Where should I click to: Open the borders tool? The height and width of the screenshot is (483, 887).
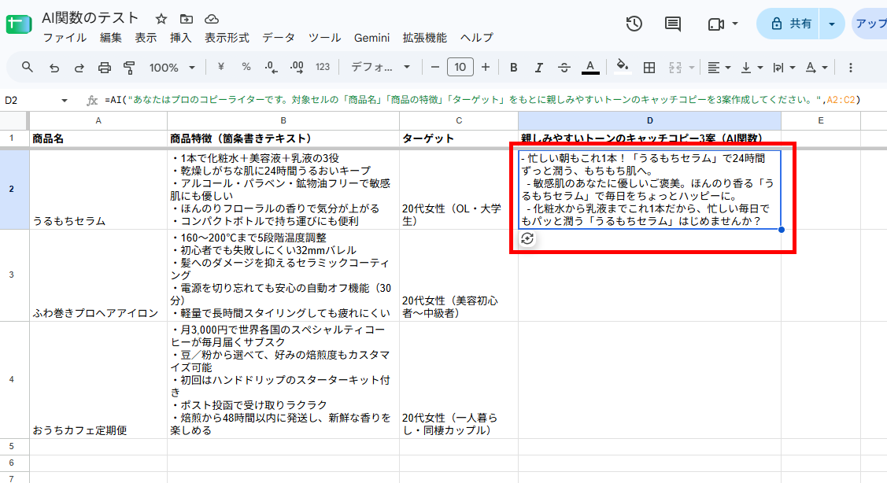(x=649, y=68)
